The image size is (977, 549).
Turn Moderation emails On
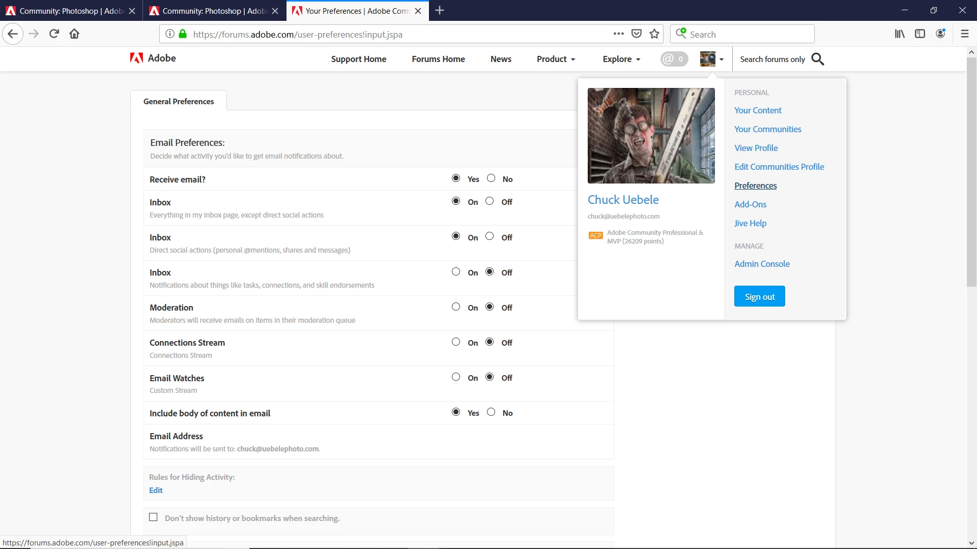pyautogui.click(x=456, y=307)
